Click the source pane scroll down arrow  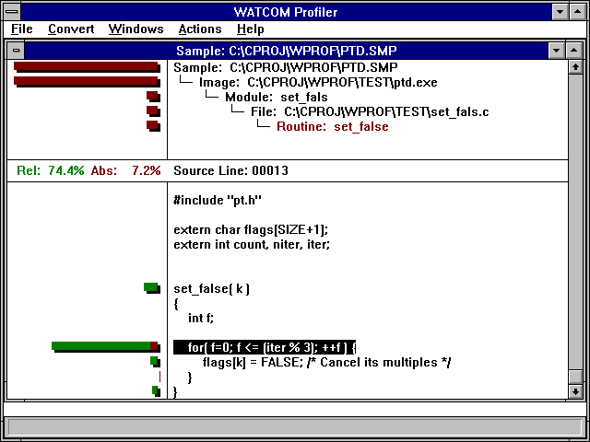575,390
